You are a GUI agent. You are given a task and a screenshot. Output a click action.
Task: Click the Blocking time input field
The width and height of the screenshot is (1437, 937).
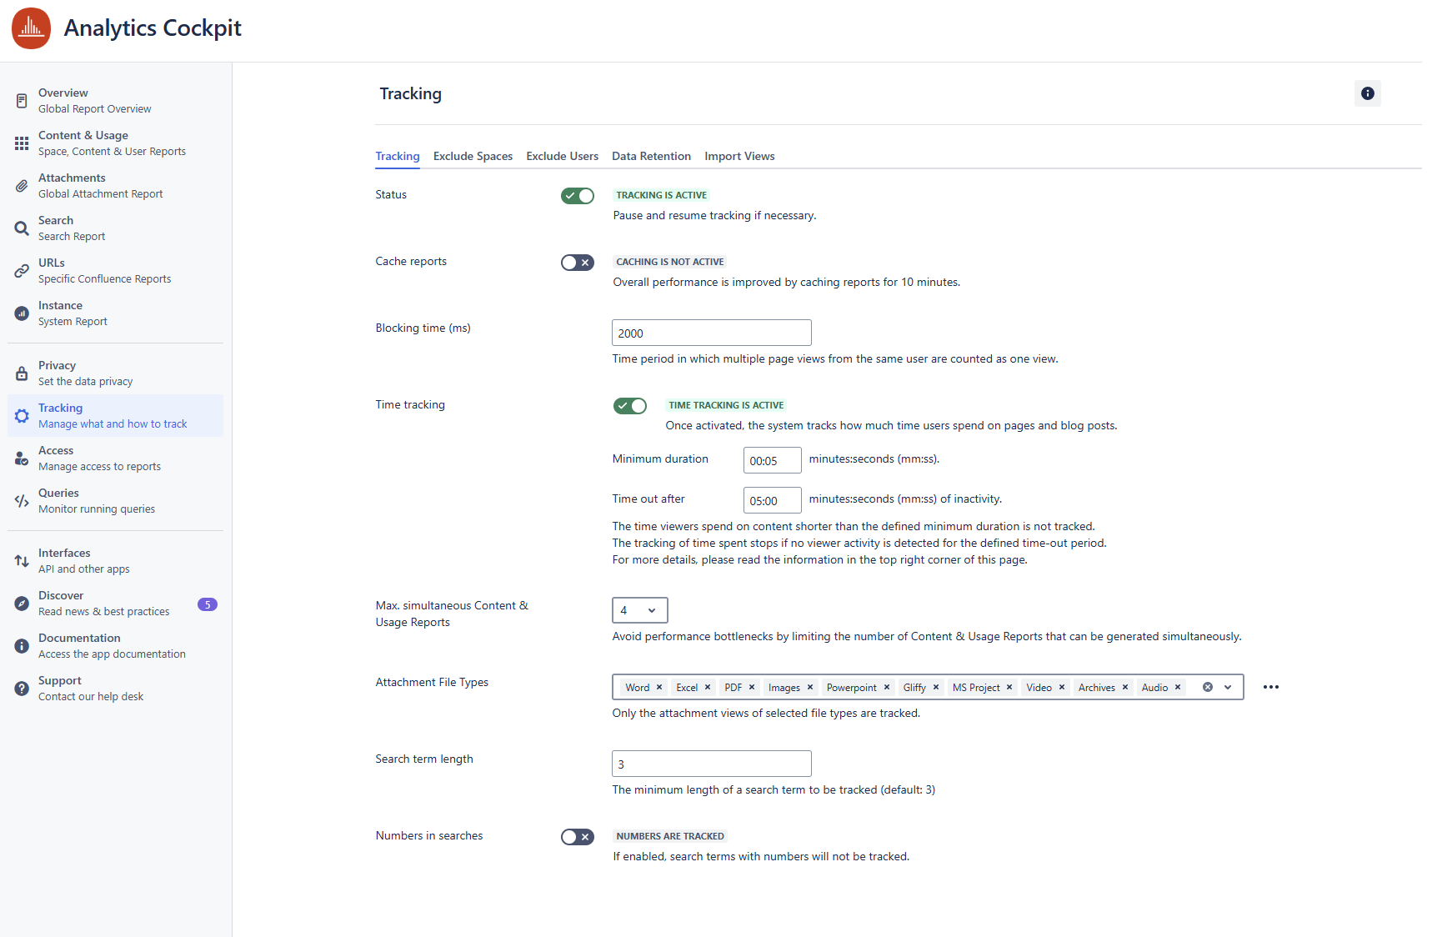tap(711, 333)
